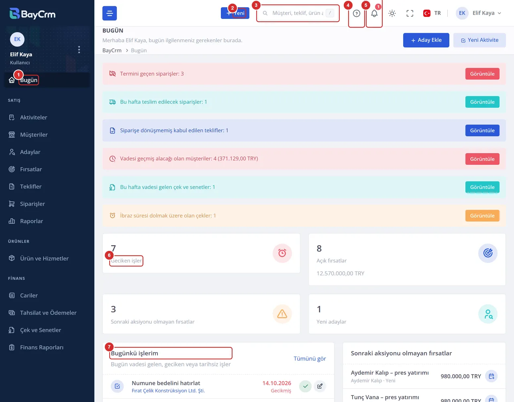Screen dimensions: 514x402
Task: Toggle light/dark theme sun icon
Action: click(392, 13)
